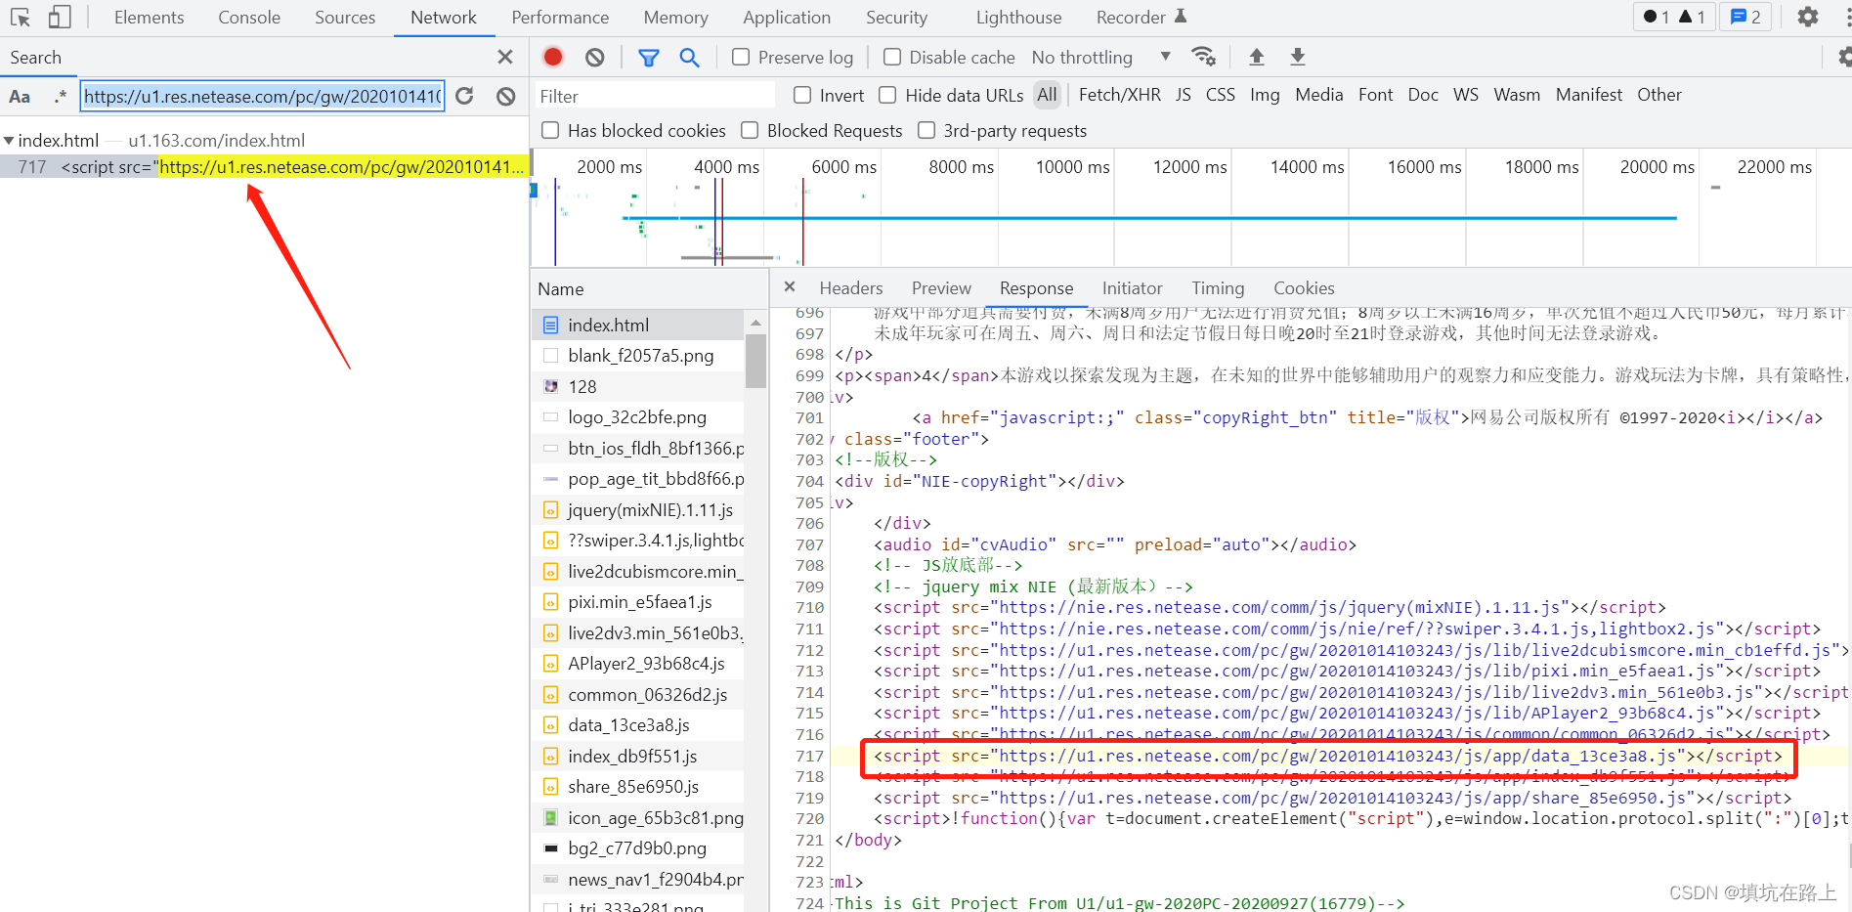This screenshot has height=912, width=1852.
Task: Import HAR file upload icon
Action: (1257, 57)
